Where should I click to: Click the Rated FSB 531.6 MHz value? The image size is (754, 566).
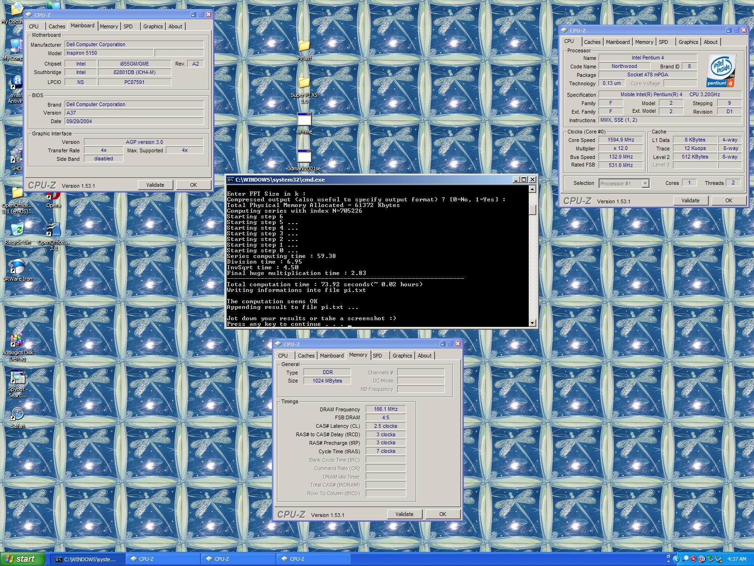[621, 165]
